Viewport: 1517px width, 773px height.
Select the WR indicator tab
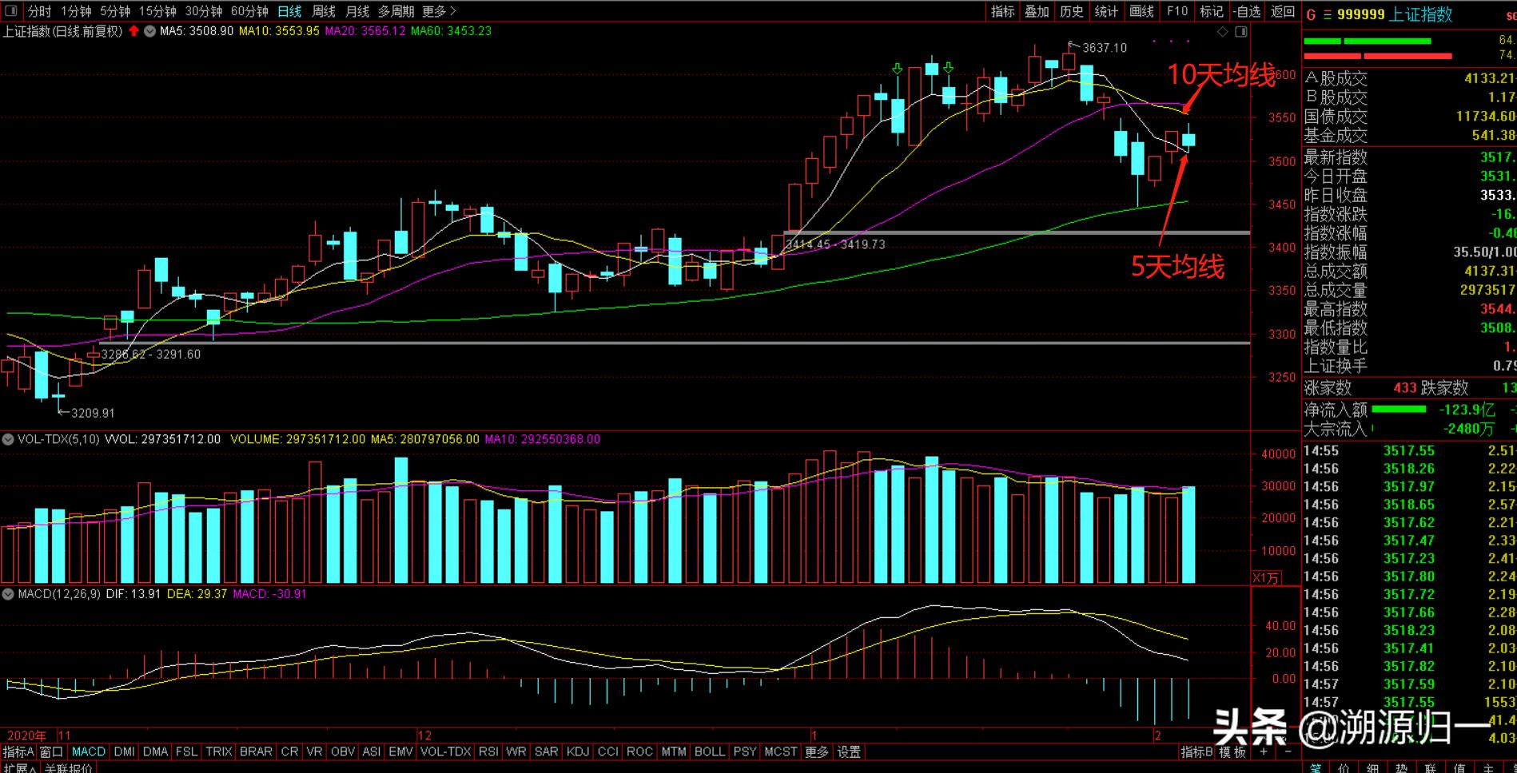tap(516, 752)
